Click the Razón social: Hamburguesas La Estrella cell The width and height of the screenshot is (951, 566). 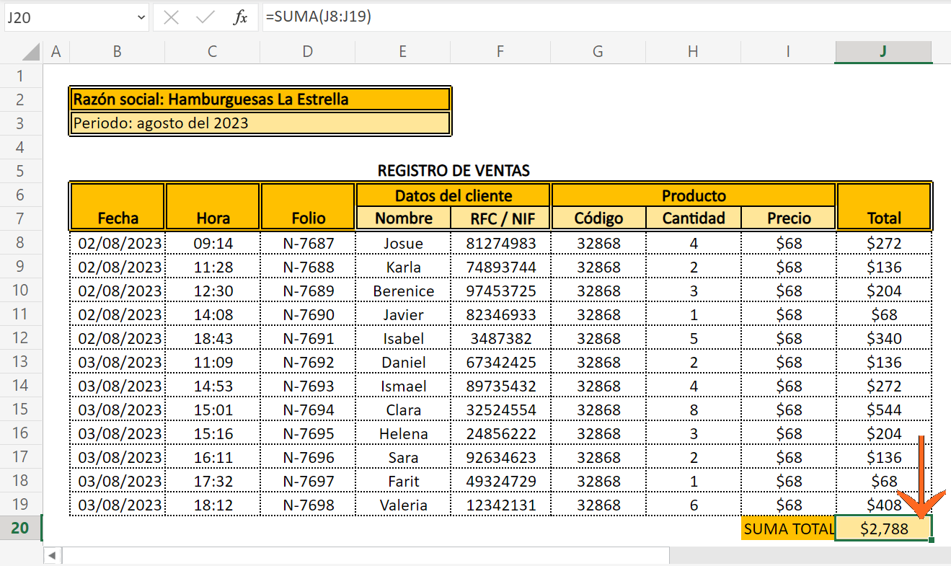(260, 99)
